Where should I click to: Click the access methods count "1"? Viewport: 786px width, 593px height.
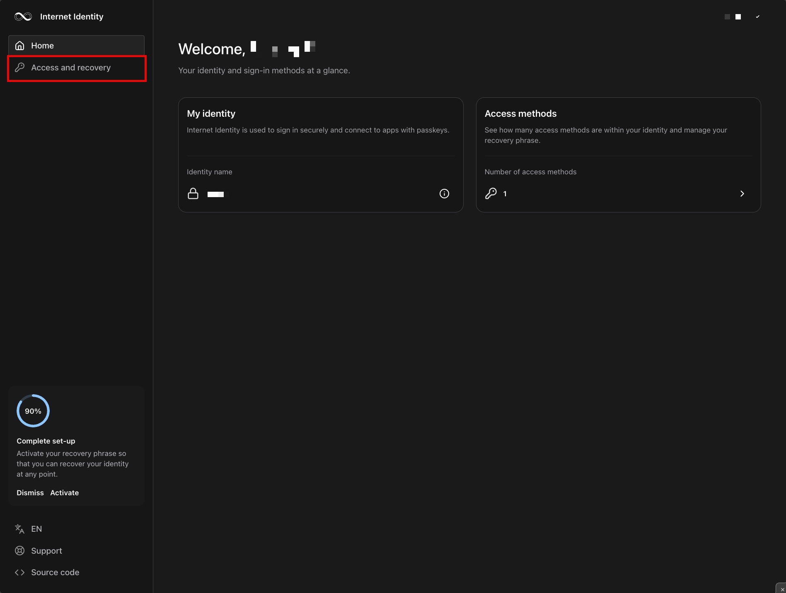[x=505, y=194]
